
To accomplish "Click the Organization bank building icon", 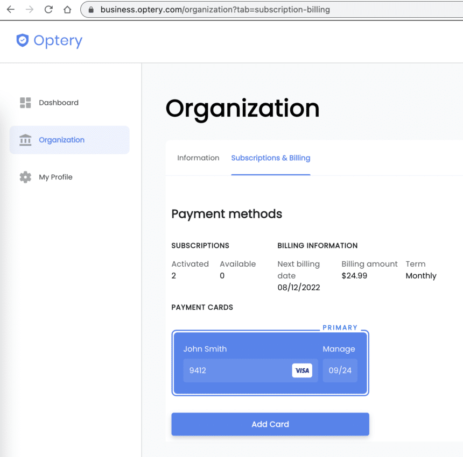I will [25, 140].
